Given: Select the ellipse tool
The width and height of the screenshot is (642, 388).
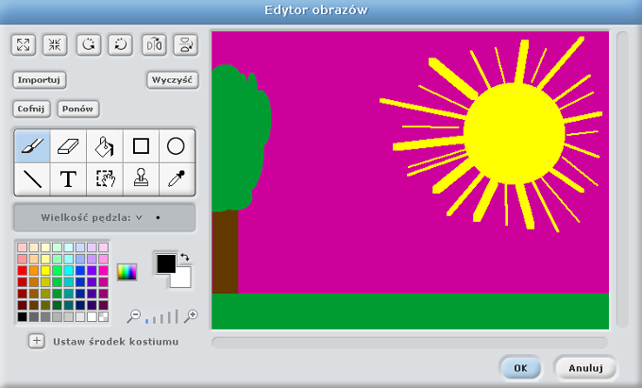Looking at the screenshot, I should tap(177, 146).
